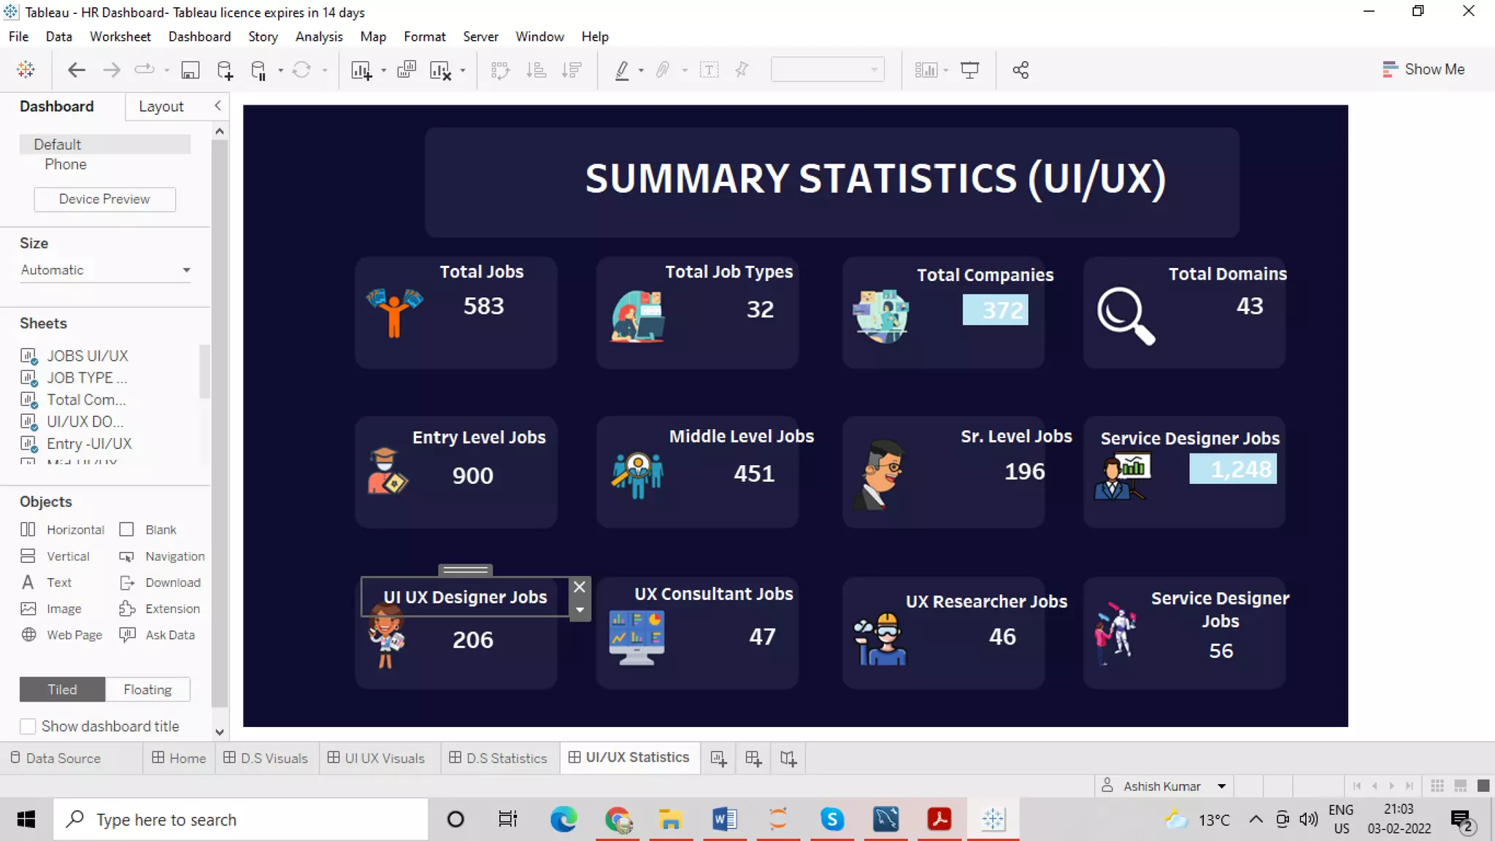Switch objects to Floating mode
Image resolution: width=1495 pixels, height=841 pixels.
pyautogui.click(x=147, y=689)
